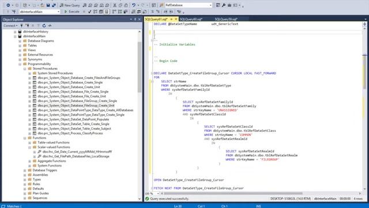Screen dimensions: 369x208
Task: Select dbo.fnc_Get_FilePath_DatabaseFiles_LocalStorage function
Action: tap(76, 157)
